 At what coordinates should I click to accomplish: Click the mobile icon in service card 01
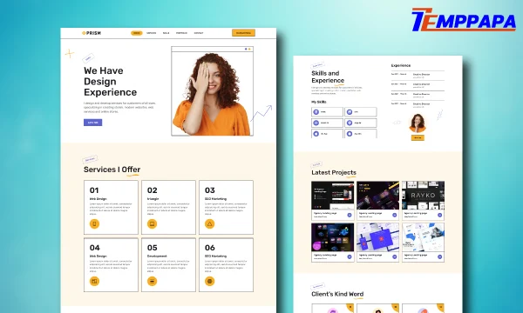coord(94,223)
